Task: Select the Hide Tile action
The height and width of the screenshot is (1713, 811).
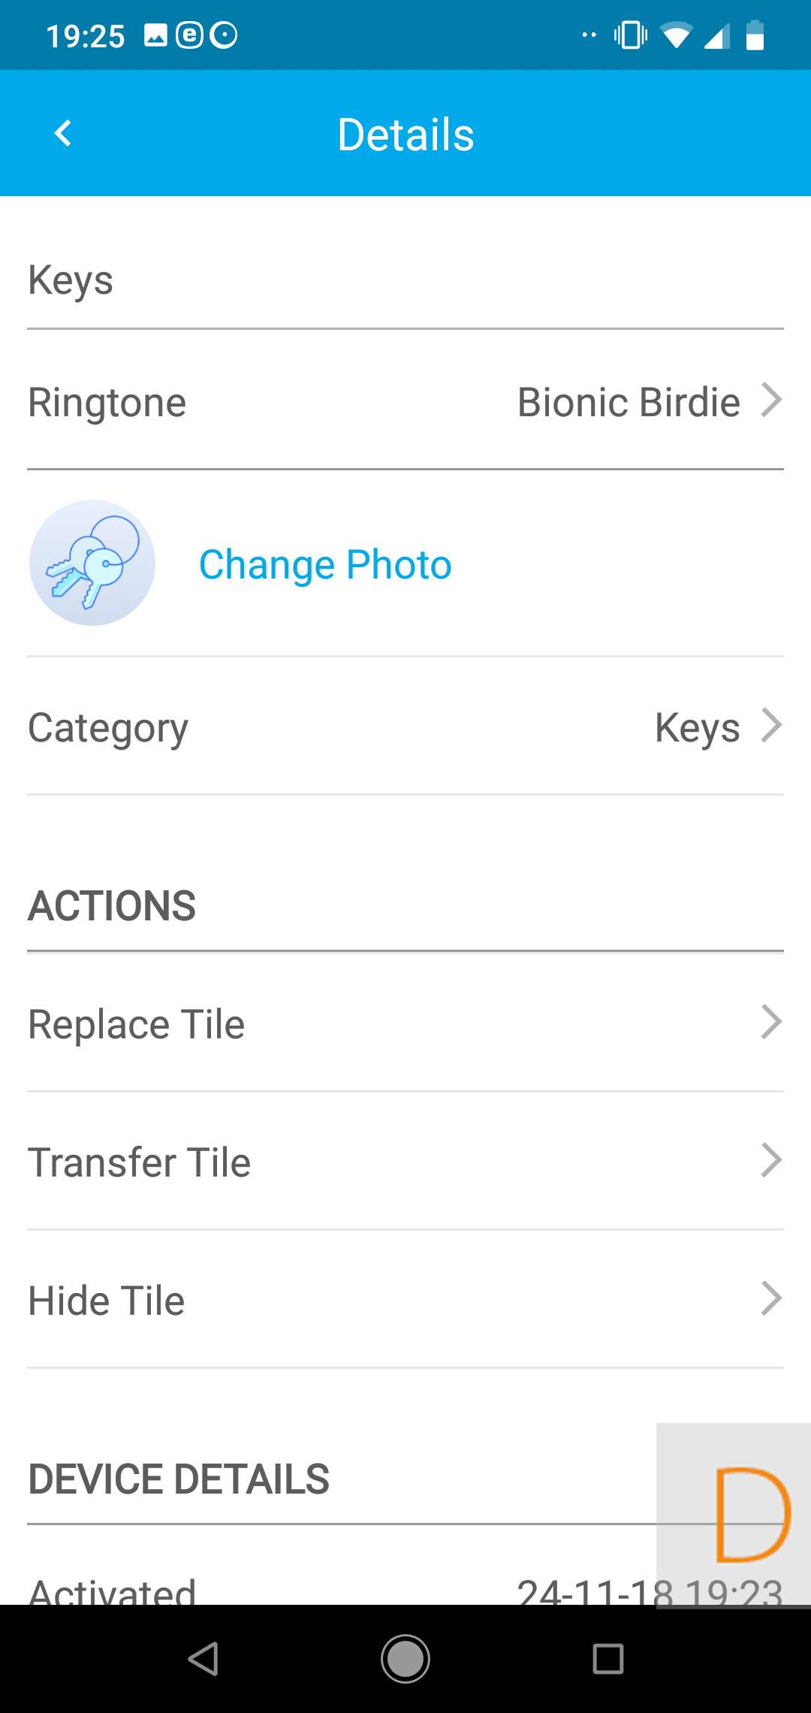Action: point(107,1301)
